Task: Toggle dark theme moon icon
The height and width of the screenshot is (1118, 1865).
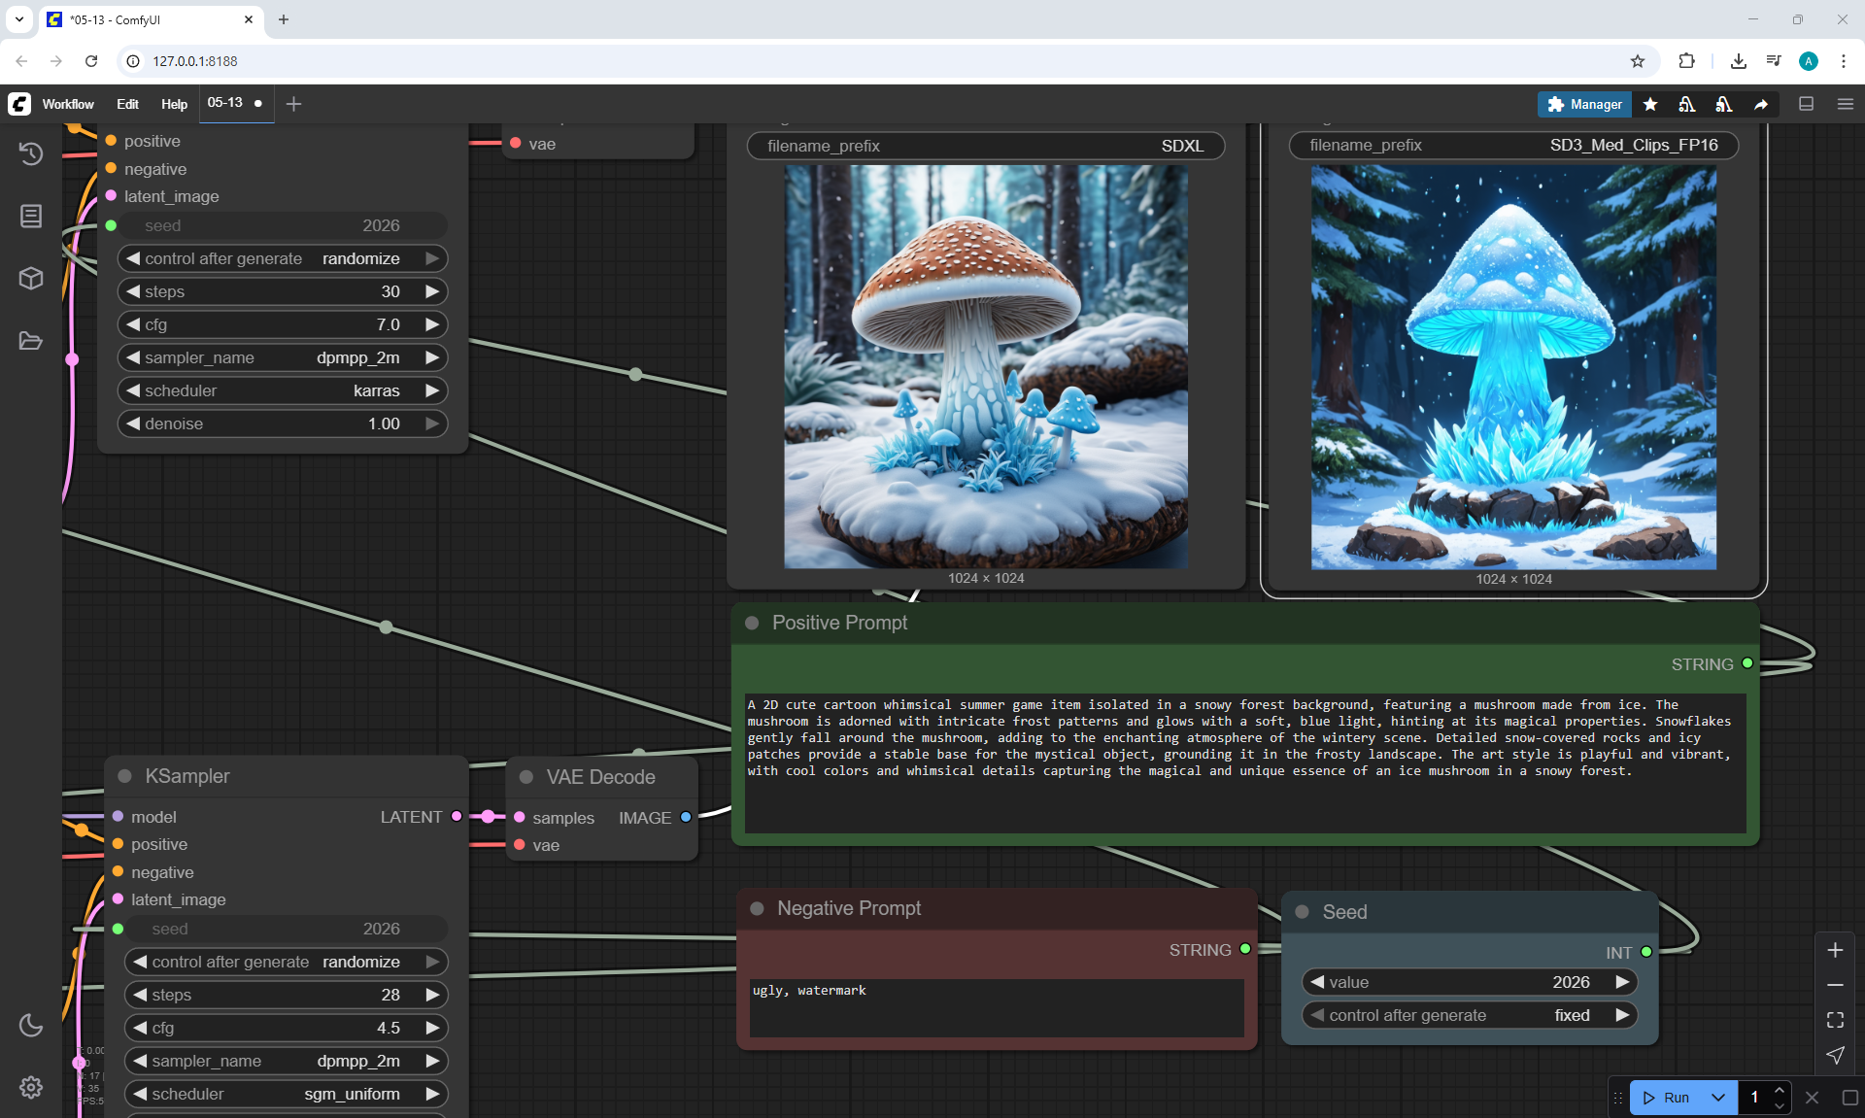Action: (31, 1025)
